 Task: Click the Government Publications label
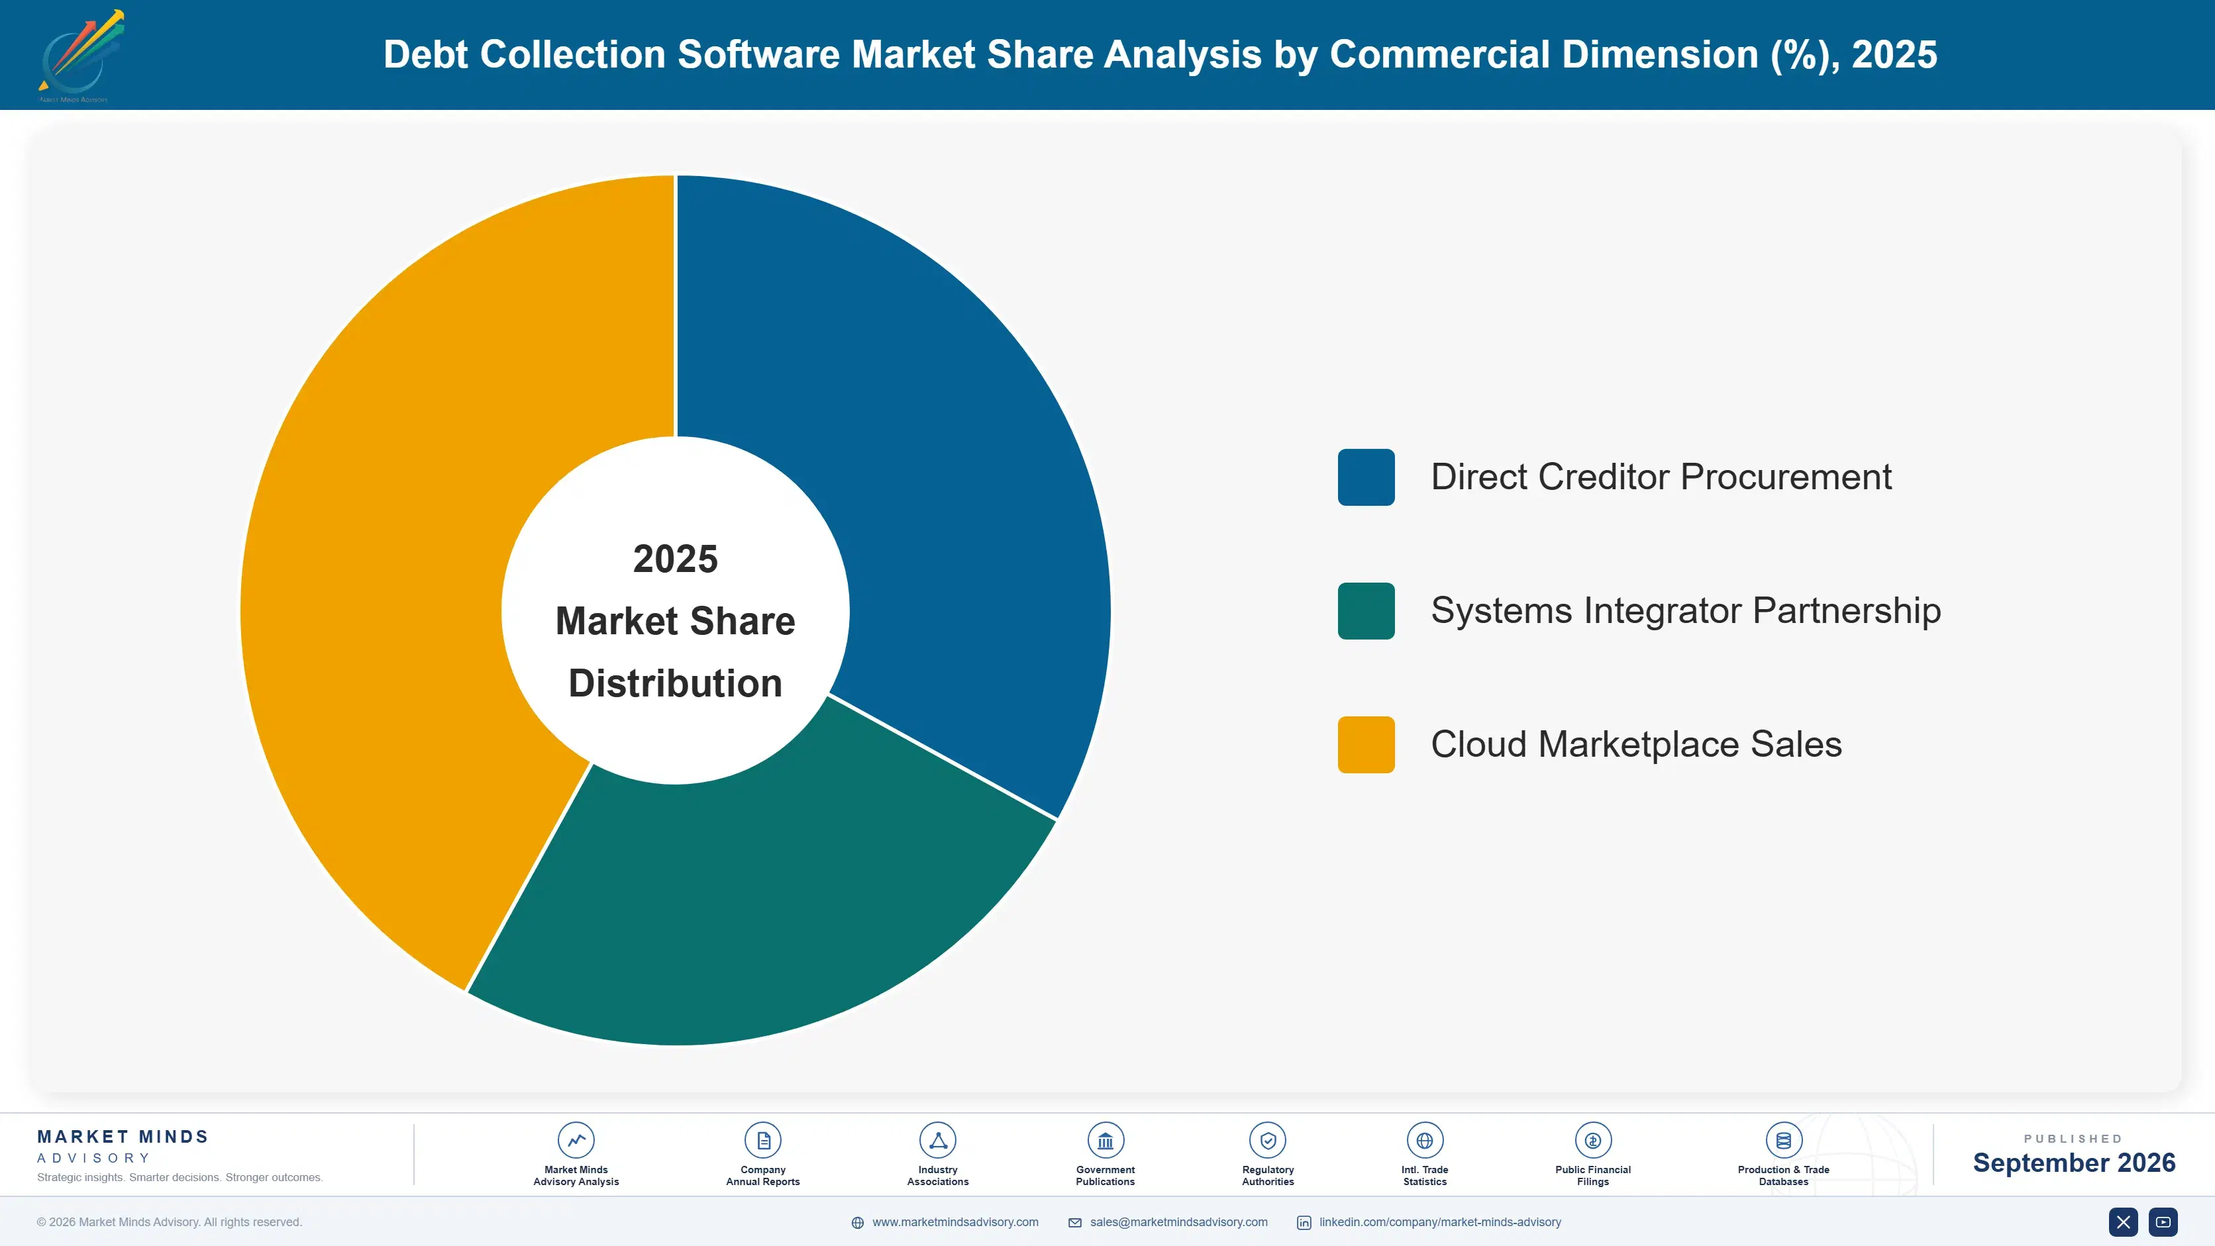click(x=1105, y=1176)
